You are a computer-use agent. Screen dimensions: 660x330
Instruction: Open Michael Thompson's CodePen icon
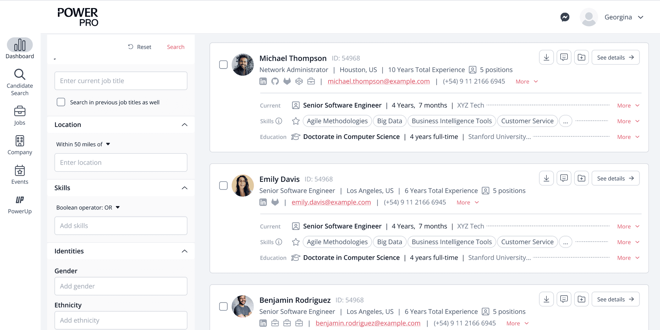299,81
